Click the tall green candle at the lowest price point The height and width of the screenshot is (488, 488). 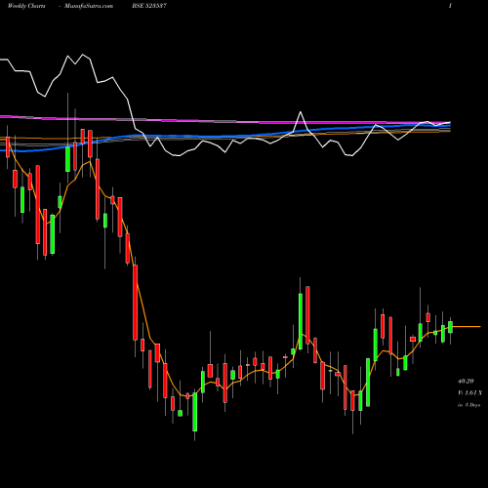pos(195,412)
